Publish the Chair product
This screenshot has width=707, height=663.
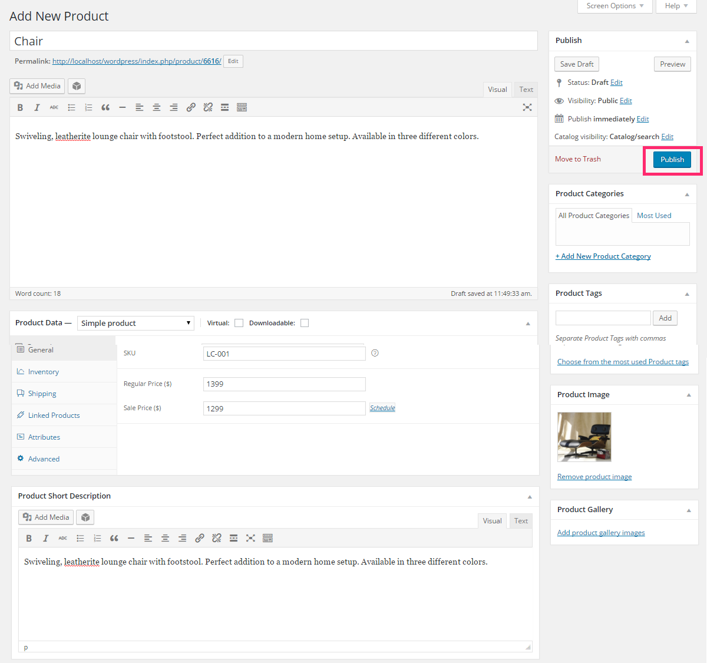pyautogui.click(x=672, y=159)
